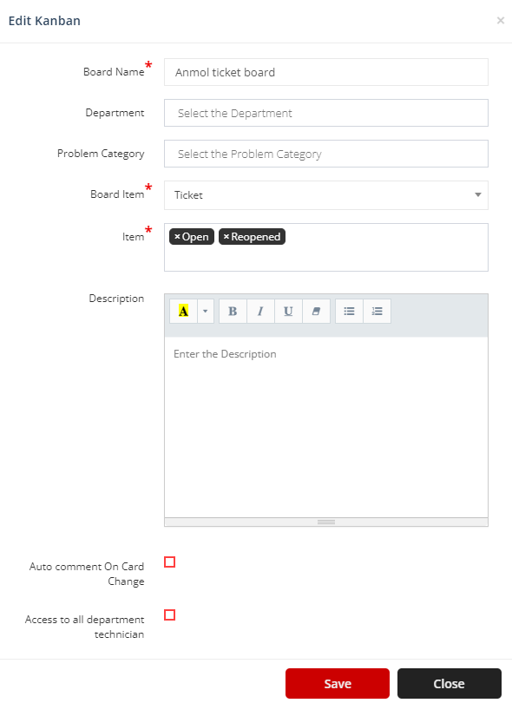Expand the Board Item dropdown
512x703 pixels.
point(326,195)
